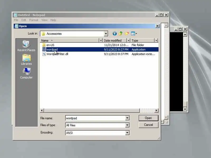Open the View menu in Notepad
211x158 pixels.
(x=44, y=20)
